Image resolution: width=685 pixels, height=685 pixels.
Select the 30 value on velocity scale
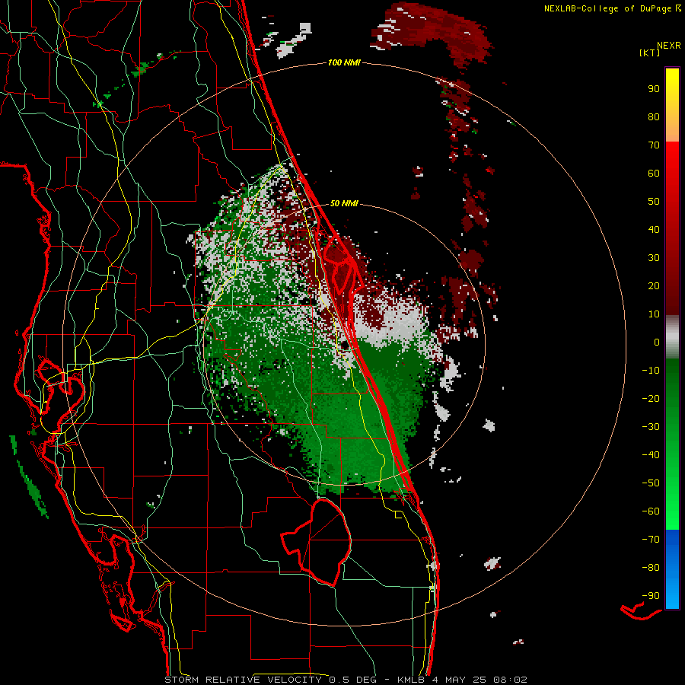654,258
